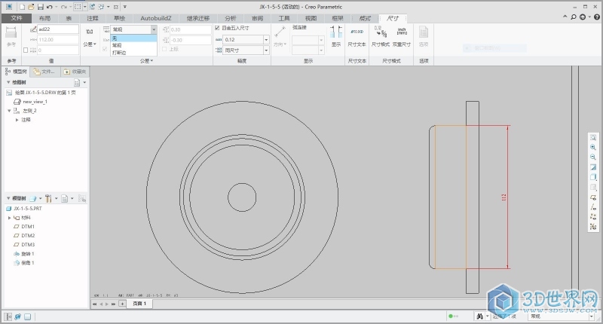Toggle the superscript (上标) checkbox
This screenshot has height=324, width=603.
tap(164, 49)
